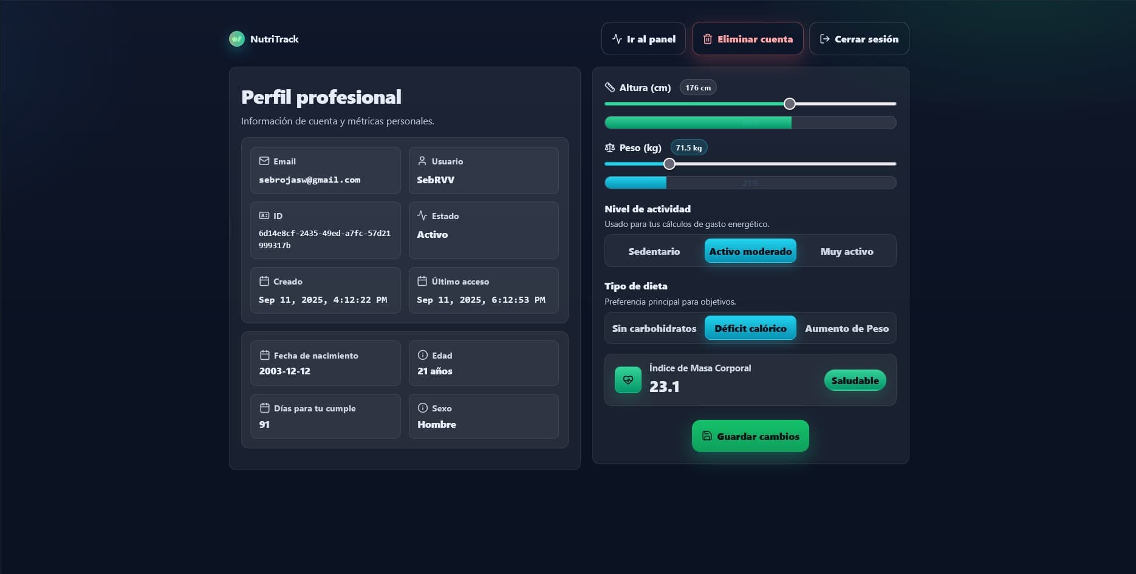Click the trash icon in Eliminar cuenta

coord(707,38)
